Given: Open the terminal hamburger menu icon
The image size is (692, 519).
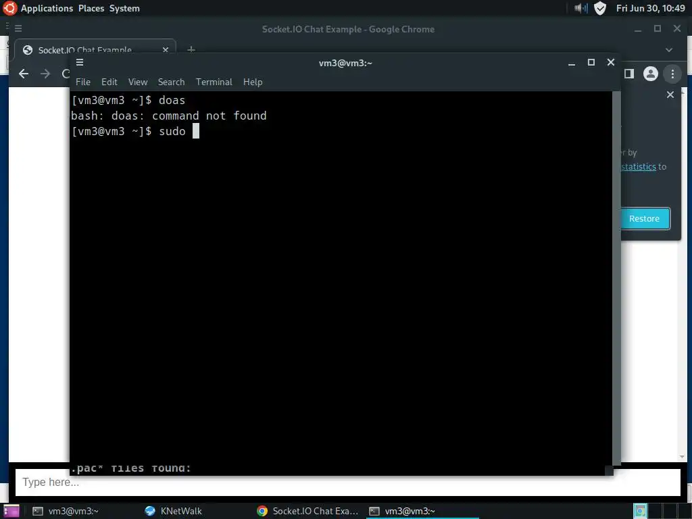Looking at the screenshot, I should (x=80, y=62).
